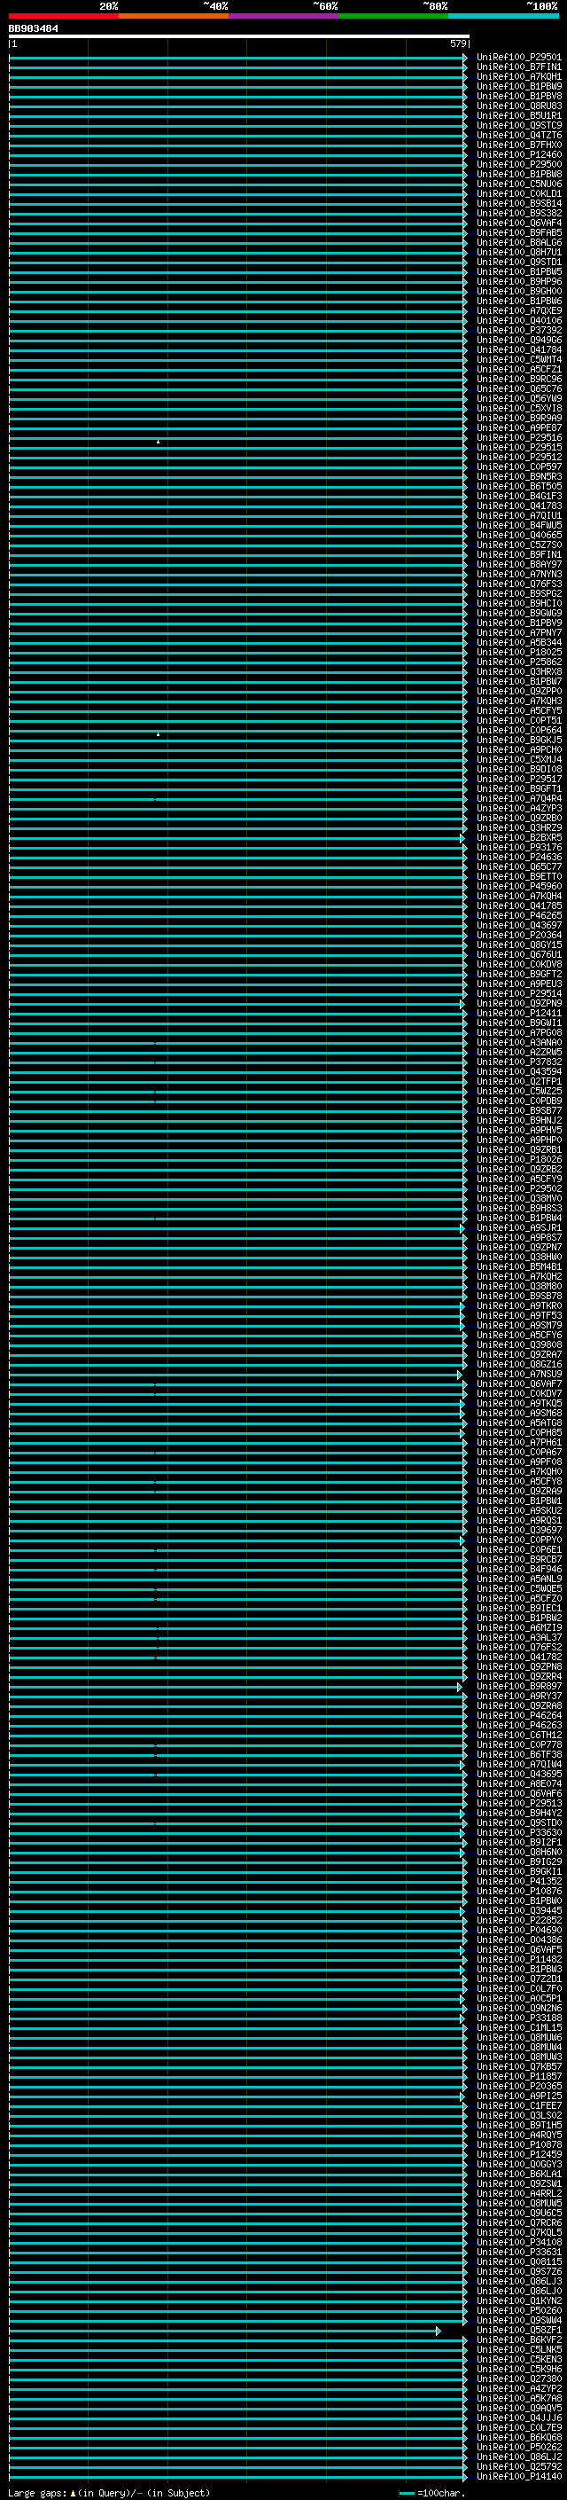
Task: Click the UniRef100_B4F946 label
Action: [518, 1570]
